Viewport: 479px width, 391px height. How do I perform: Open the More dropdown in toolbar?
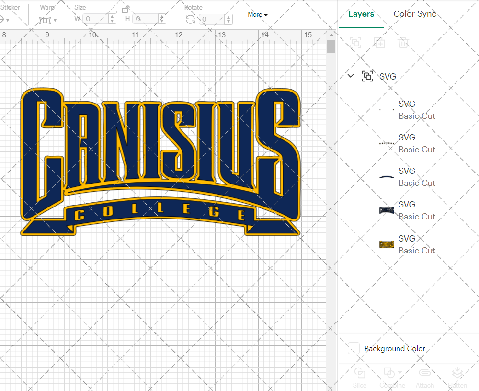tap(257, 15)
